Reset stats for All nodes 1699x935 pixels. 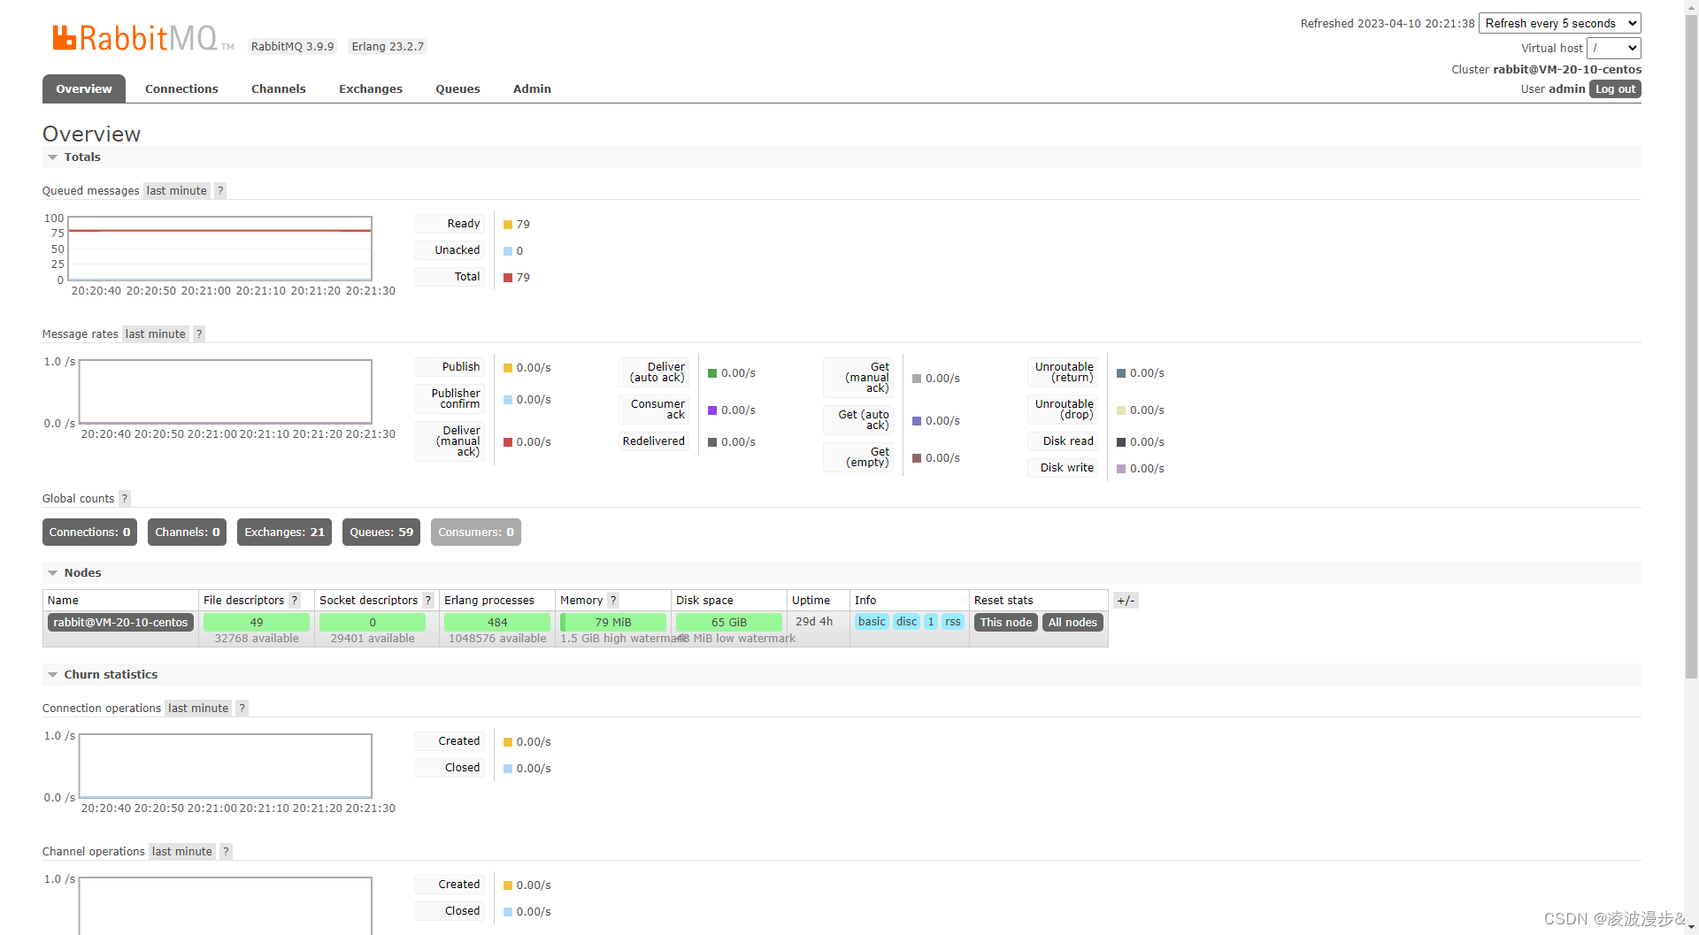(1072, 622)
